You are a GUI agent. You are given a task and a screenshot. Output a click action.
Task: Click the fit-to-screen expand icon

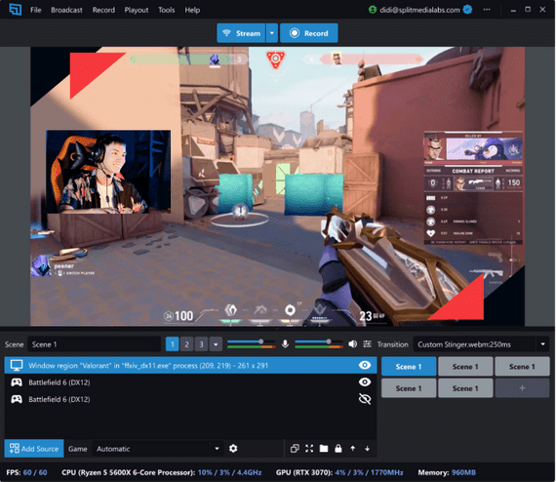click(x=309, y=449)
